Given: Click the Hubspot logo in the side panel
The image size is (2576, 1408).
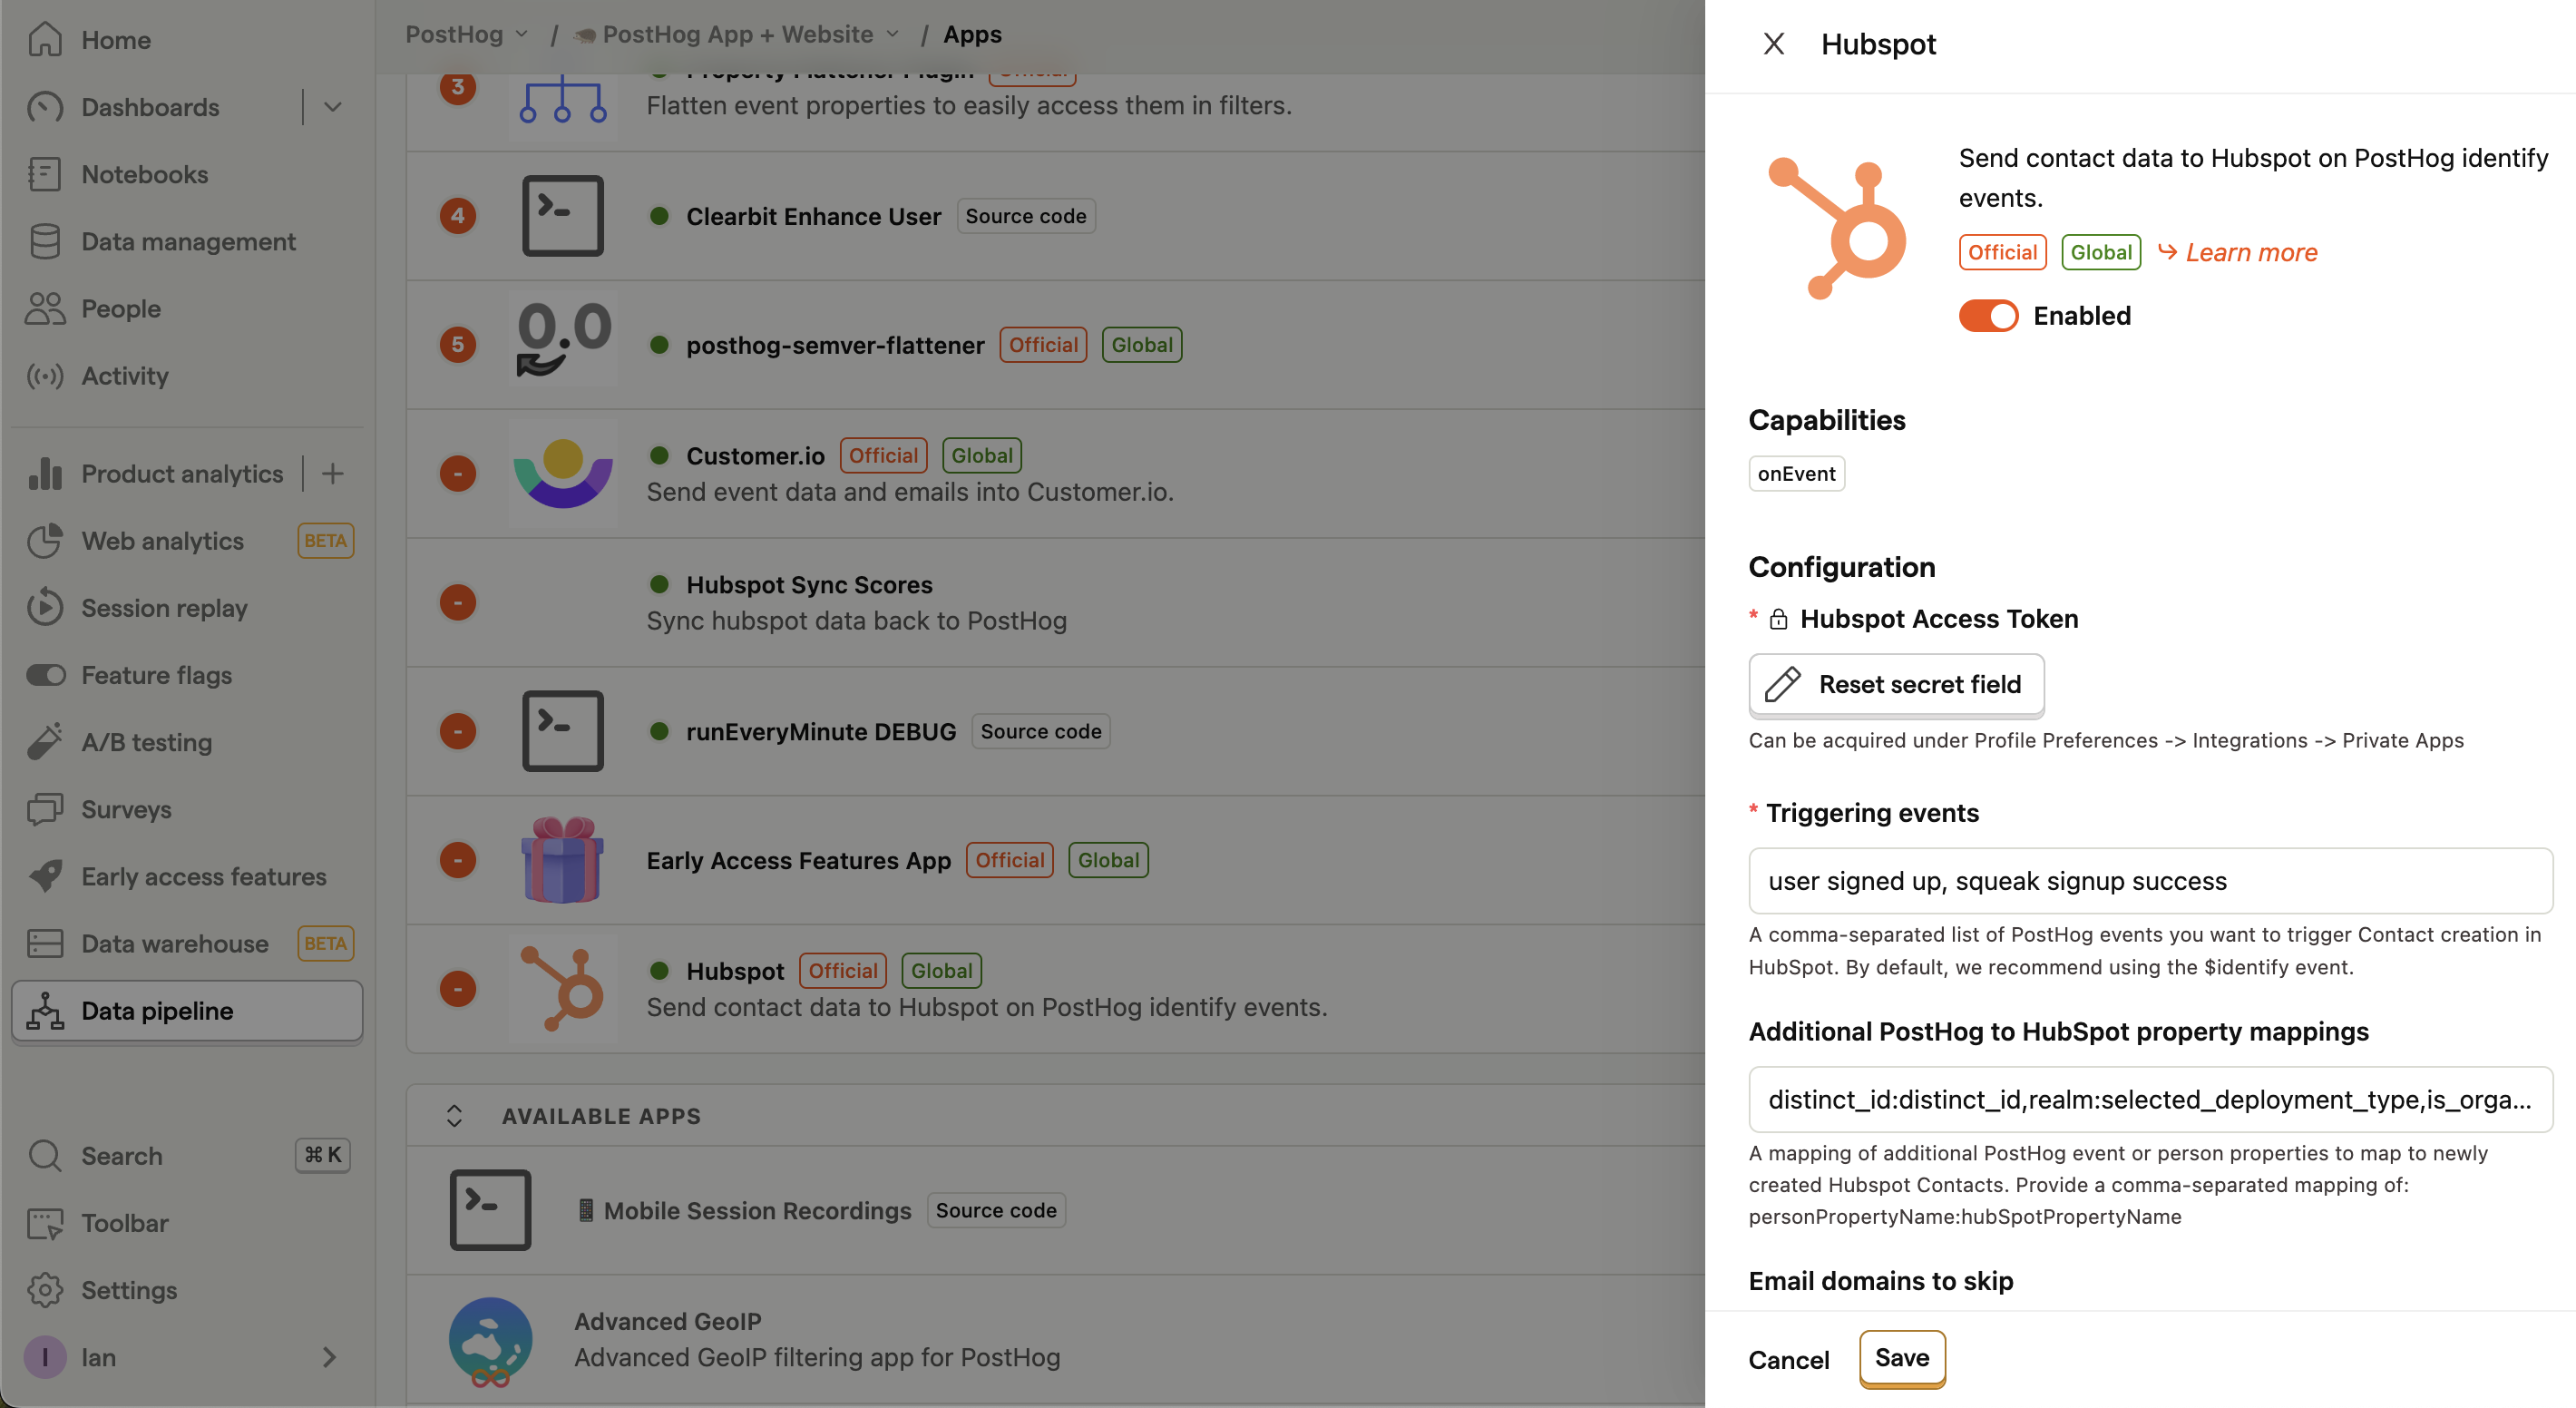Looking at the screenshot, I should (x=1837, y=228).
